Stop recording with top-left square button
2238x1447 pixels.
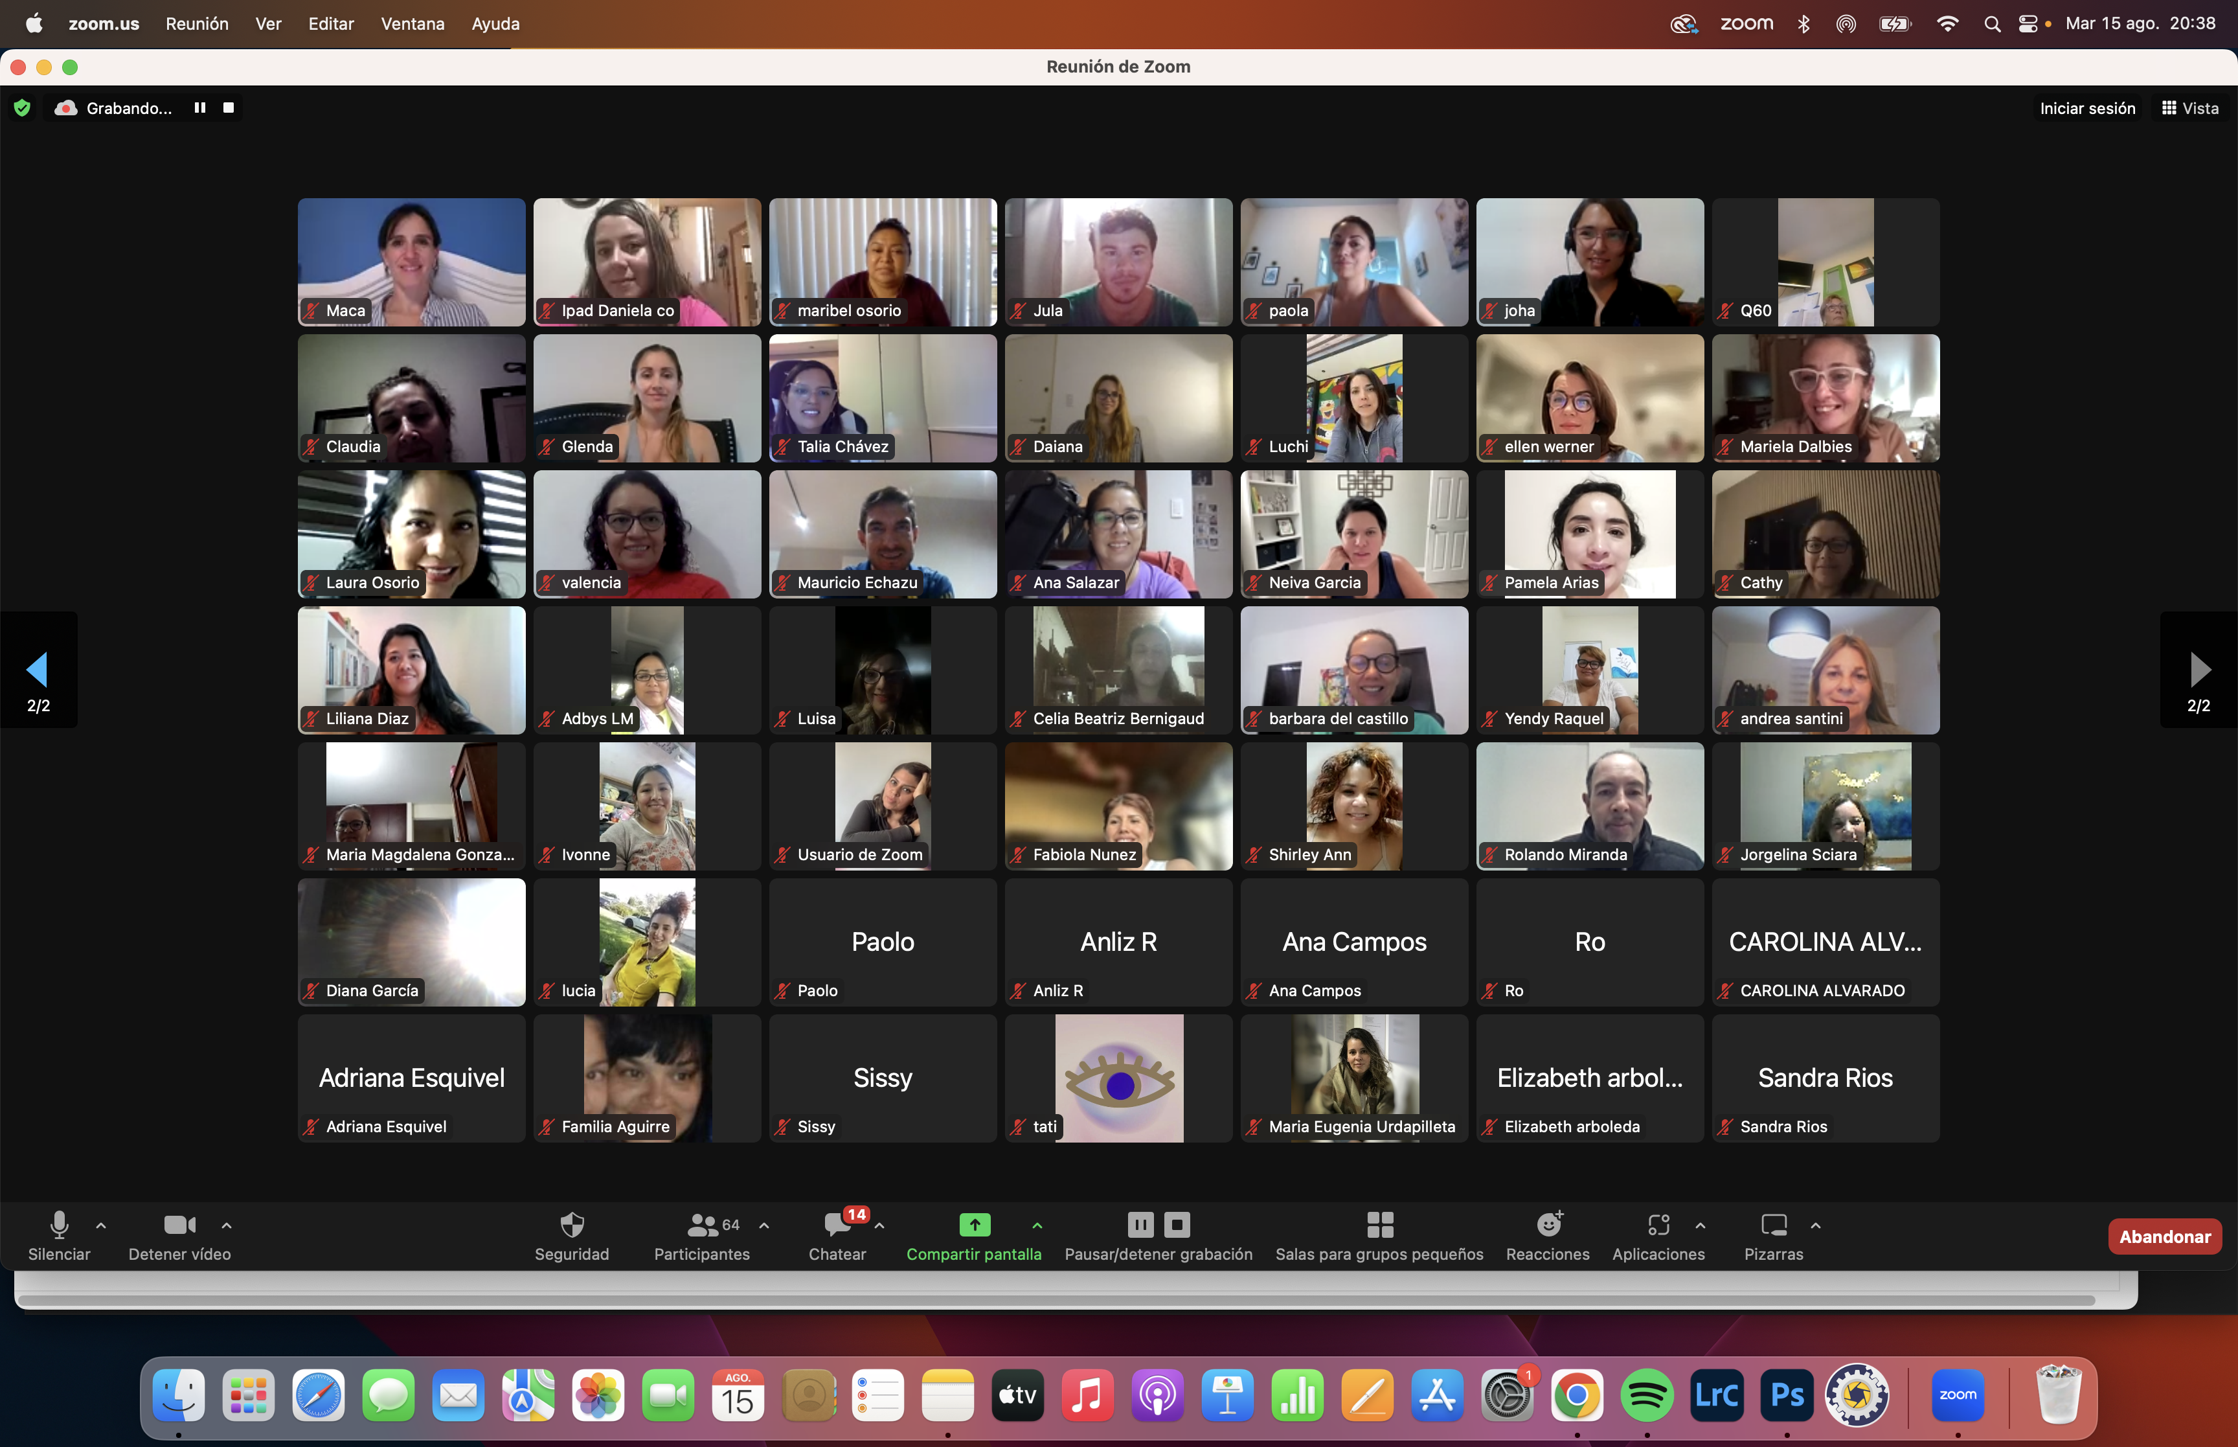click(228, 108)
